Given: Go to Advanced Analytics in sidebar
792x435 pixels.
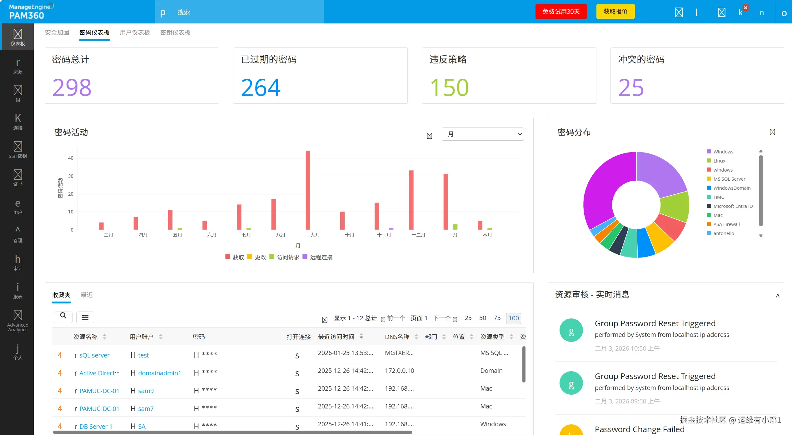Looking at the screenshot, I should click(17, 321).
